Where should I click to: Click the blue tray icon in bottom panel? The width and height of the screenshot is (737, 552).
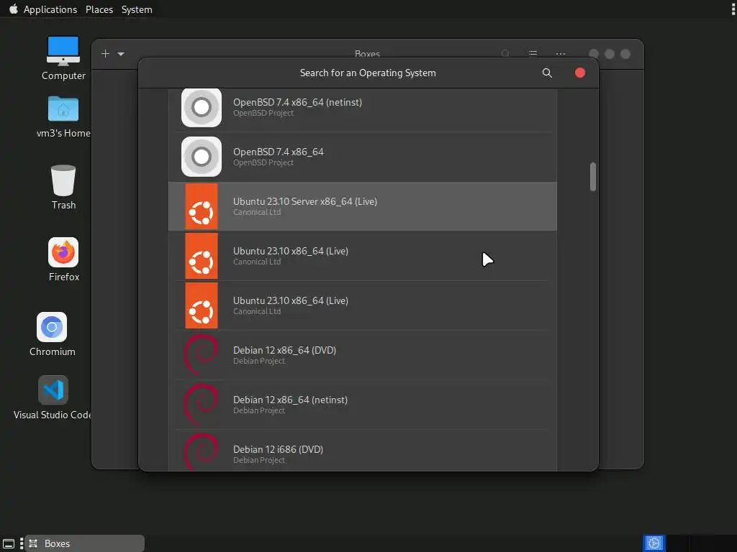(x=654, y=543)
